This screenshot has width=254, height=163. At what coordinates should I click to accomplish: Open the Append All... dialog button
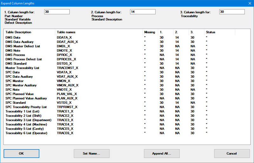pos(162,154)
